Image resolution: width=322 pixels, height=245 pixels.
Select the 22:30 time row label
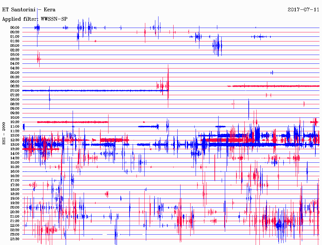click(x=15, y=230)
